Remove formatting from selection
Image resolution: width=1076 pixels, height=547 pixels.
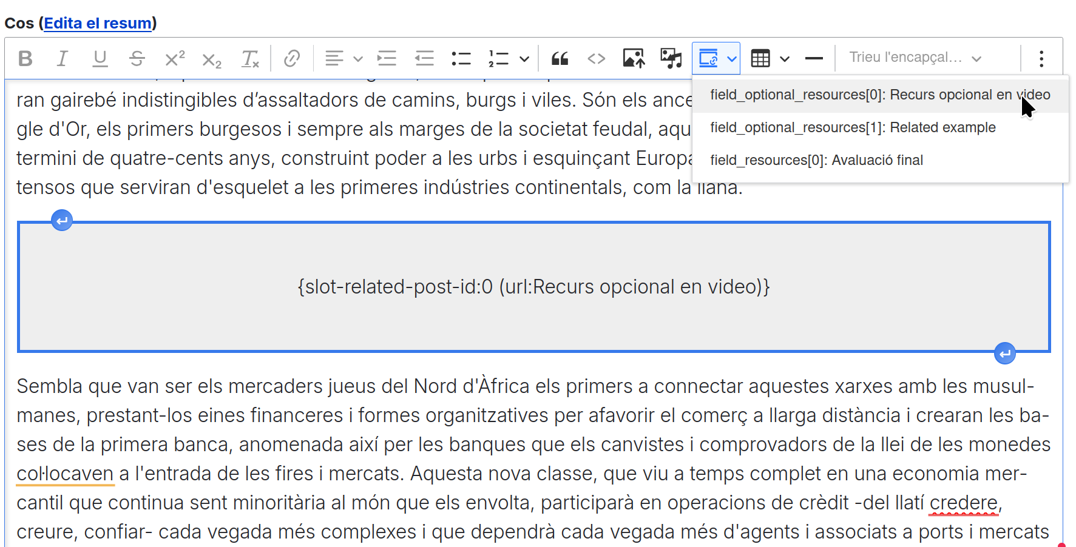point(250,59)
